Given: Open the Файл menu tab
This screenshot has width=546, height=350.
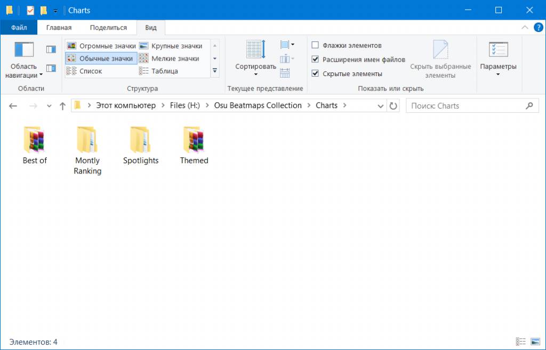Looking at the screenshot, I should (x=19, y=28).
